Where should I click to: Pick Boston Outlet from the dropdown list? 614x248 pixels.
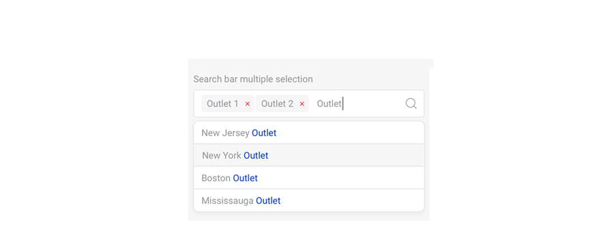(x=309, y=178)
